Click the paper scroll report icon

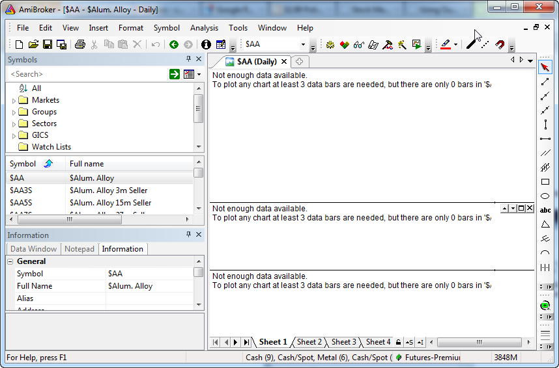click(x=373, y=44)
